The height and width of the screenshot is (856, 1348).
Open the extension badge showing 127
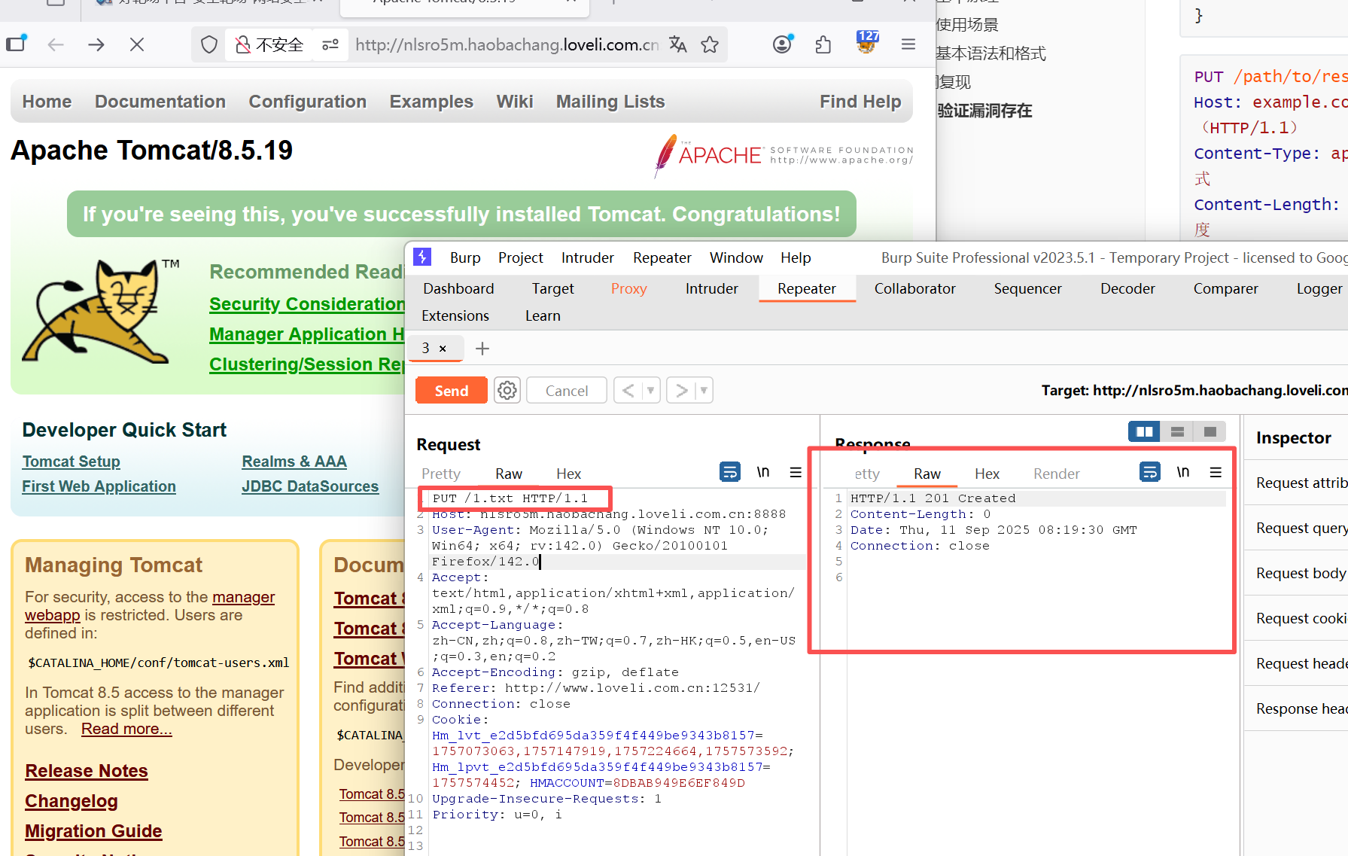pos(867,42)
